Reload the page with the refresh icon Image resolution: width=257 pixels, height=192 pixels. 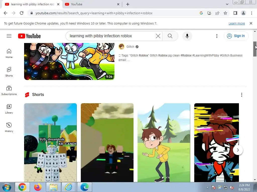coord(22,13)
